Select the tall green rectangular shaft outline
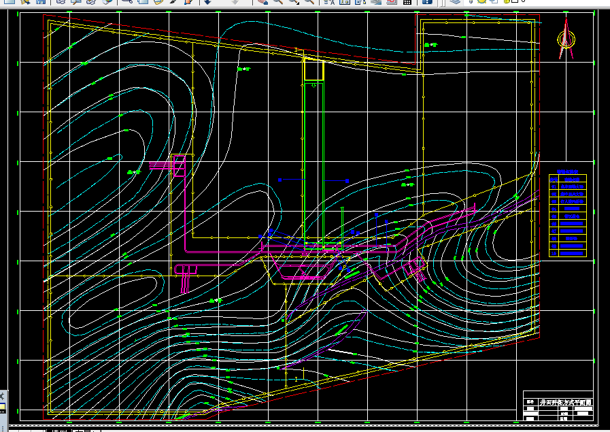The height and width of the screenshot is (432, 610). click(x=314, y=164)
